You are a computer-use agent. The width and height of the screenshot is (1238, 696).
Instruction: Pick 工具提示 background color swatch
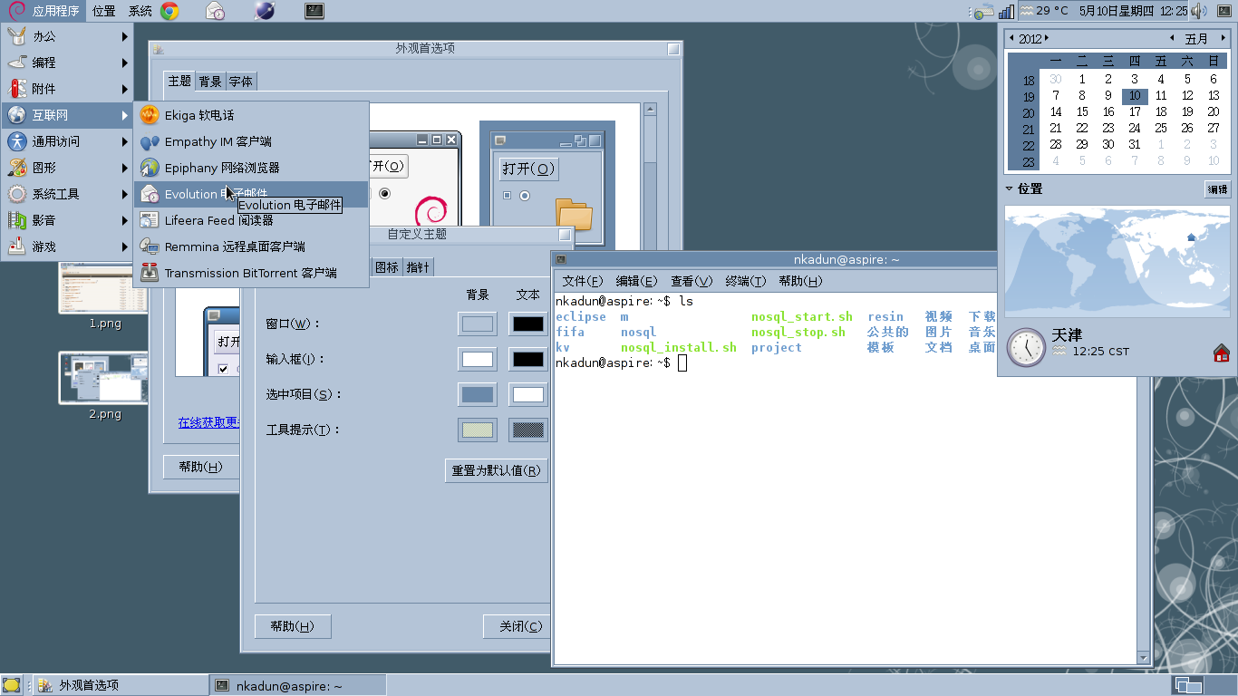click(478, 430)
